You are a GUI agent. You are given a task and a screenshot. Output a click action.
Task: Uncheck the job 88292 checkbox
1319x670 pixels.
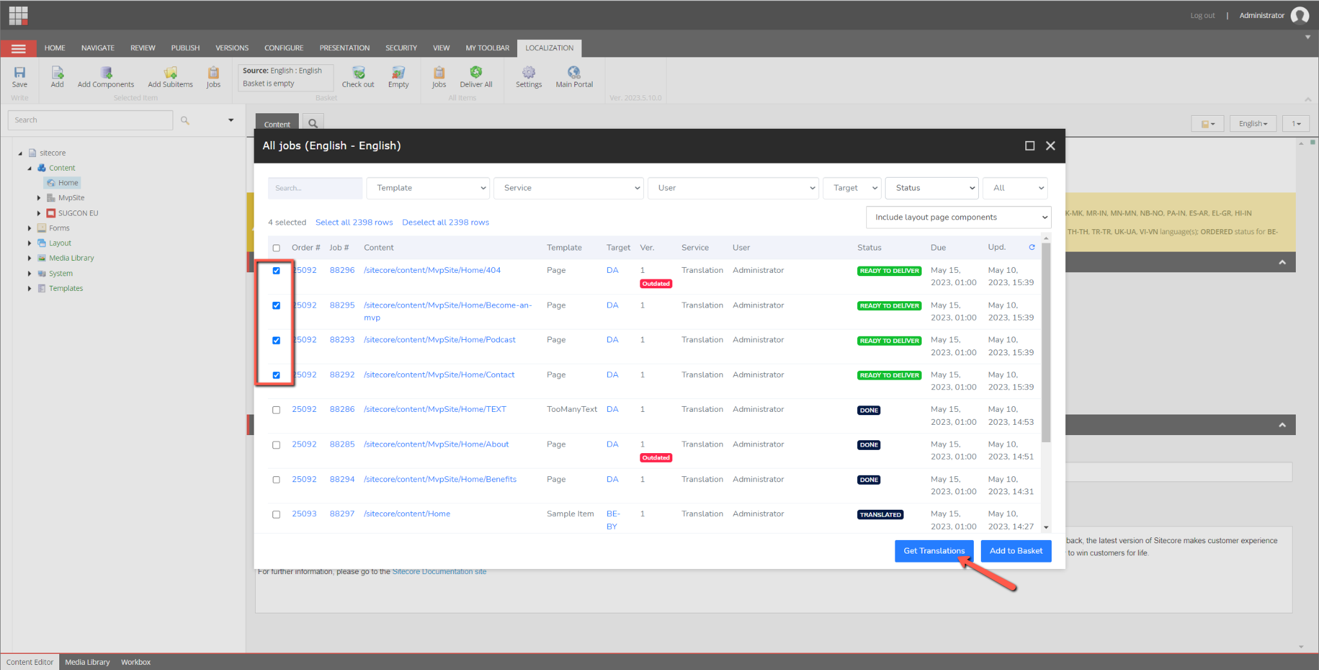coord(276,375)
